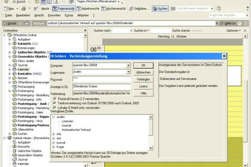The height and width of the screenshot is (167, 251).
Task: Click the Gelöschte Objekte folder icon under Öffentliche Ordner
Action: pyautogui.click(x=14, y=52)
